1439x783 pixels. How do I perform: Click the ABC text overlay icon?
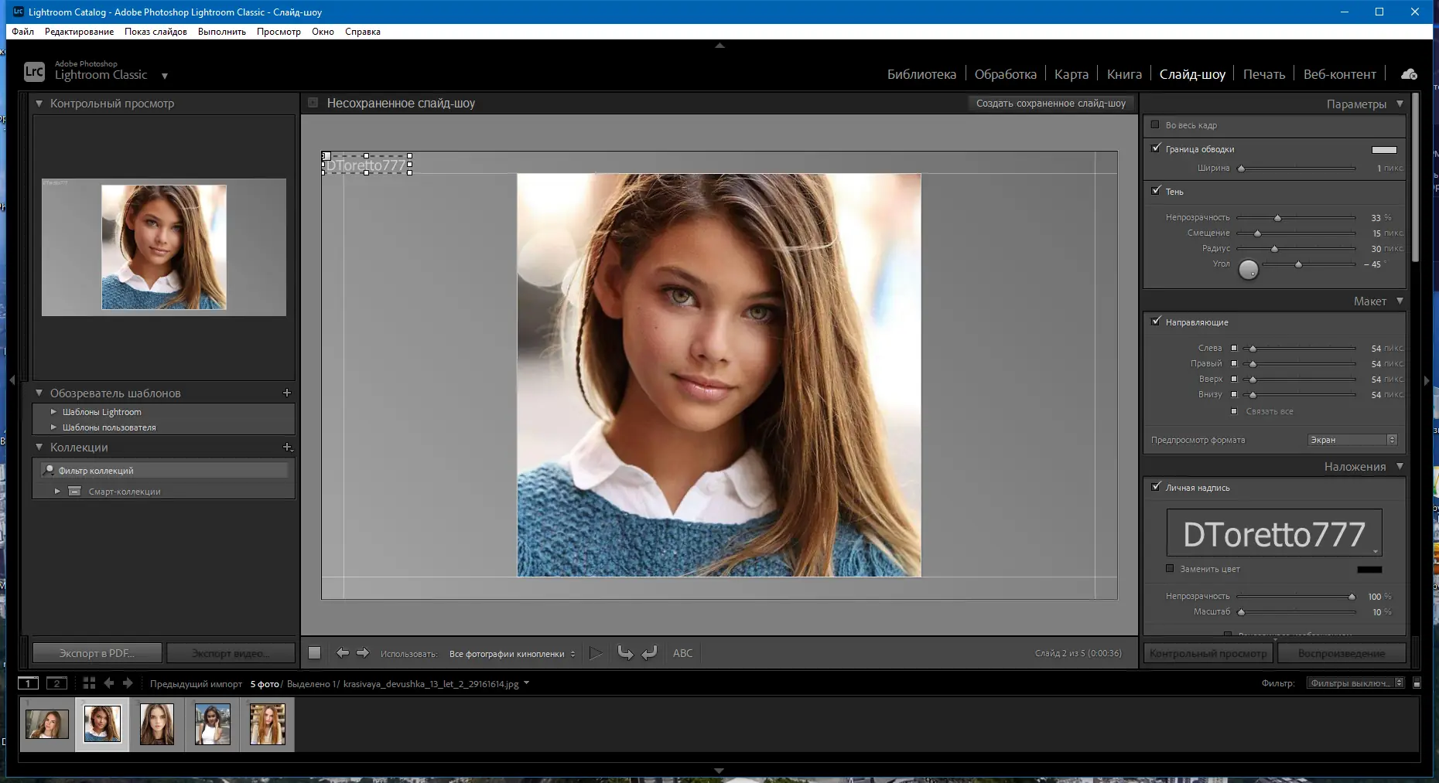coord(683,653)
